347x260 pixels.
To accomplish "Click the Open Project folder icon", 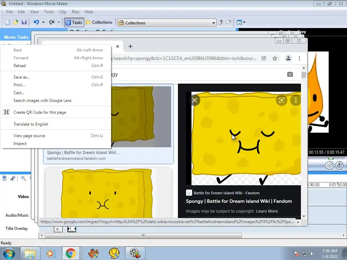I will 16,22.
